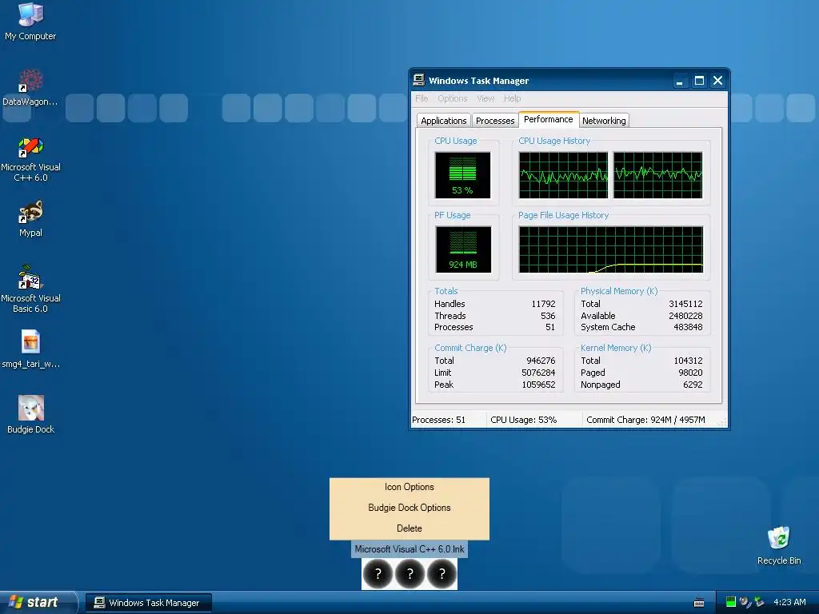Choose Delete in the dock context menu
This screenshot has height=614, width=819.
(409, 528)
